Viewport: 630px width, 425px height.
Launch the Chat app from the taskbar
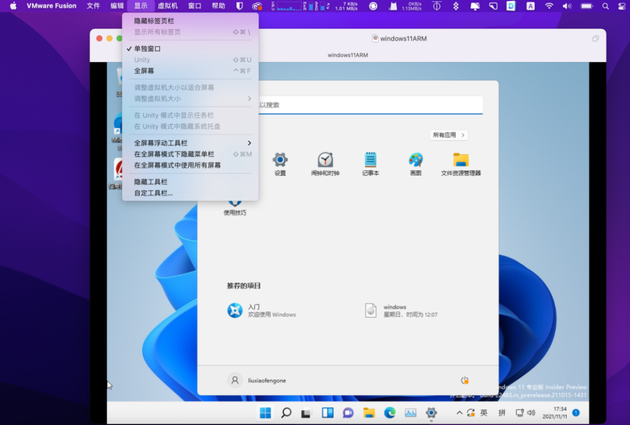pos(348,413)
